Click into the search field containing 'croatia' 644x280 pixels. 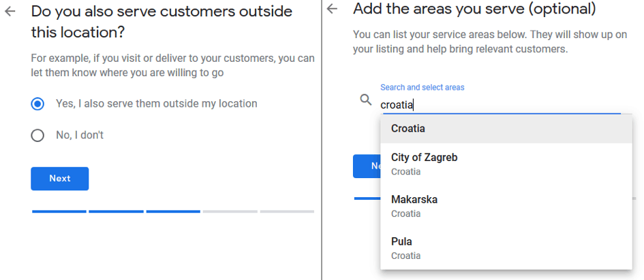(x=500, y=105)
